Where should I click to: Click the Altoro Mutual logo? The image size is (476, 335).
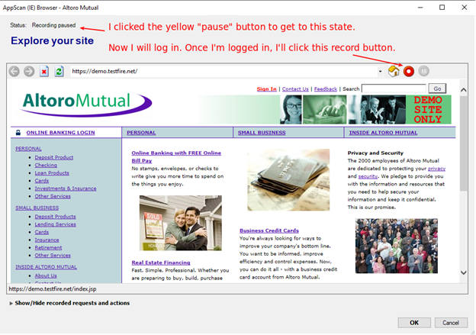[75, 104]
